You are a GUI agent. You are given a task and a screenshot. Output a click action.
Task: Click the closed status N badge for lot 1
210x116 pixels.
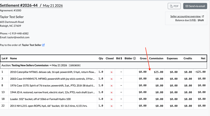(111, 72)
